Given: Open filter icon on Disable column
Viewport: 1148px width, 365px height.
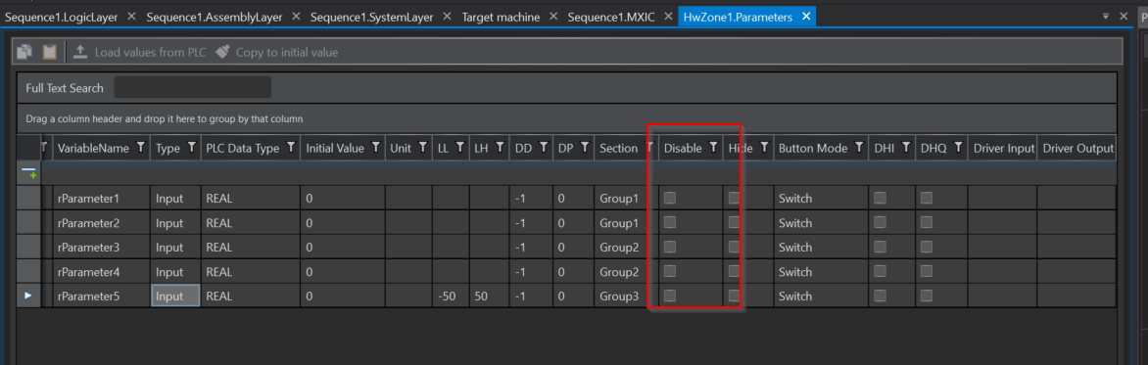Looking at the screenshot, I should [712, 148].
